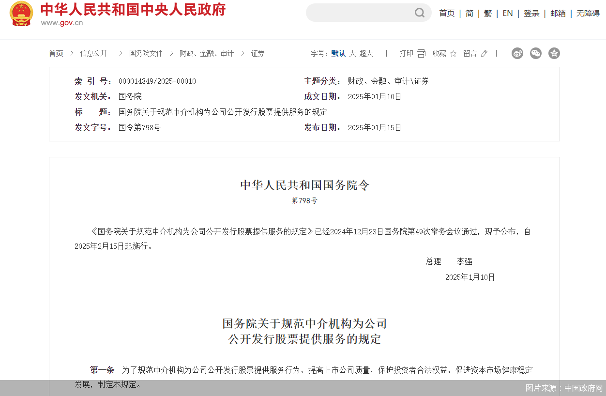Open English version EN
Screen dimensions: 606x396
(508, 14)
